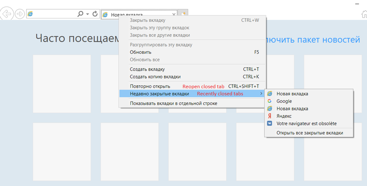Choose Повторно открыть menu entry
The image size is (367, 186).
point(192,86)
